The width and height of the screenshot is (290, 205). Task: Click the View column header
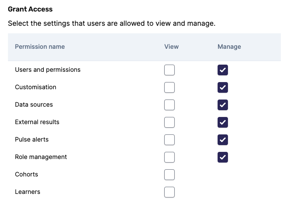[171, 47]
